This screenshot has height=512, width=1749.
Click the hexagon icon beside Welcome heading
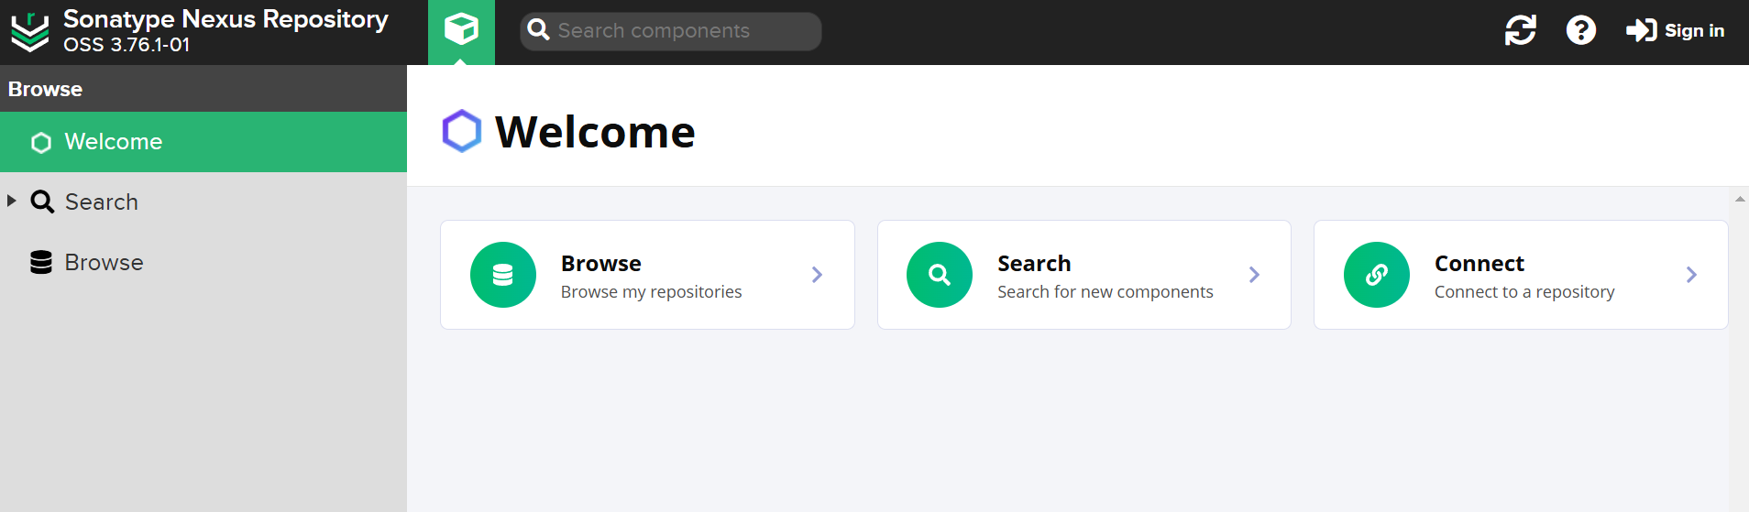click(x=462, y=131)
